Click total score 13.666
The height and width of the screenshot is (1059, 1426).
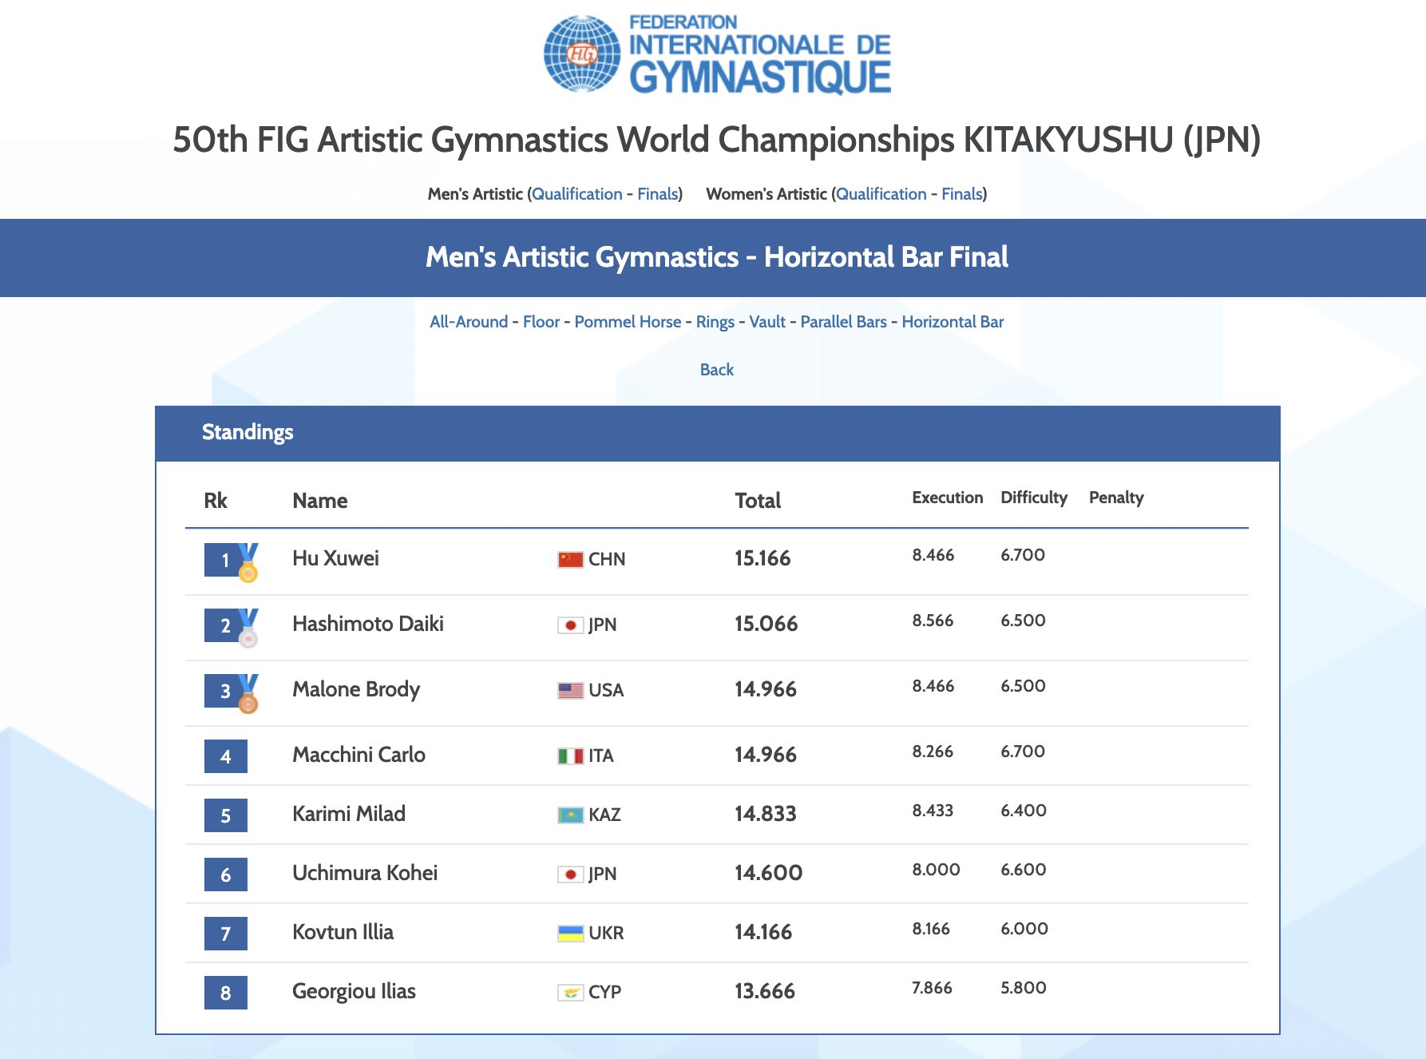pyautogui.click(x=765, y=991)
